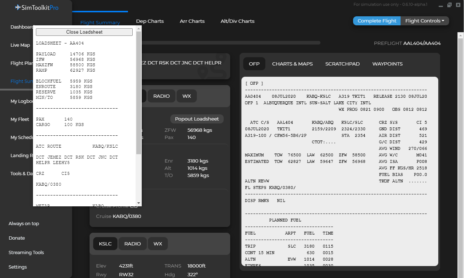Click the PREFLIGHT AAL404/AA404 status text

[407, 43]
